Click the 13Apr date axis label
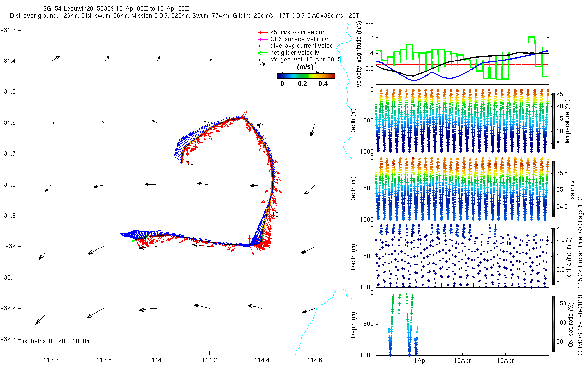This screenshot has height=366, width=587. [505, 361]
